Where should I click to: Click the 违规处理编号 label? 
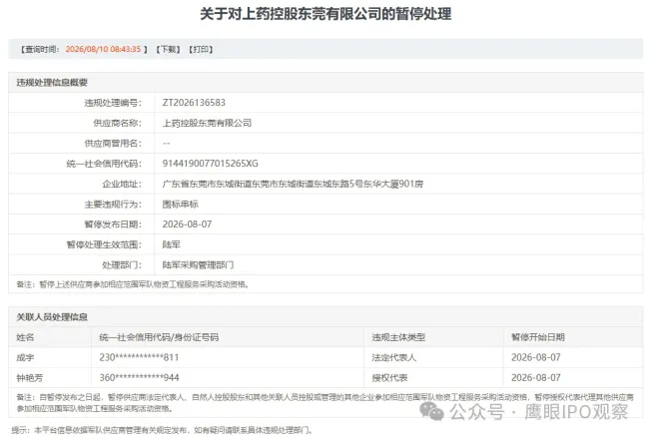click(x=113, y=103)
